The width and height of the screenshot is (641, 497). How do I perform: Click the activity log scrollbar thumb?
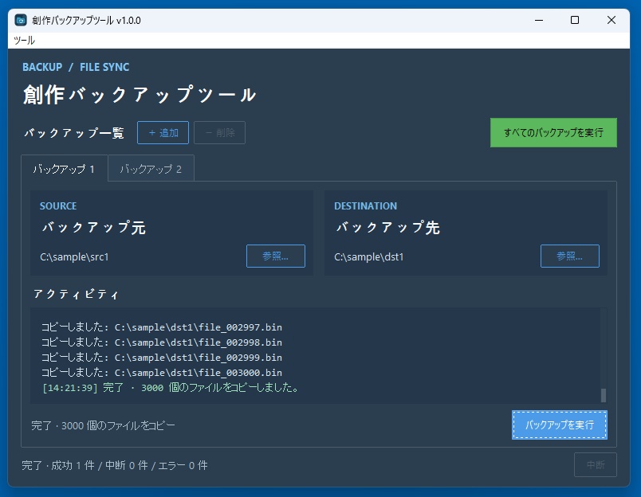[x=604, y=395]
